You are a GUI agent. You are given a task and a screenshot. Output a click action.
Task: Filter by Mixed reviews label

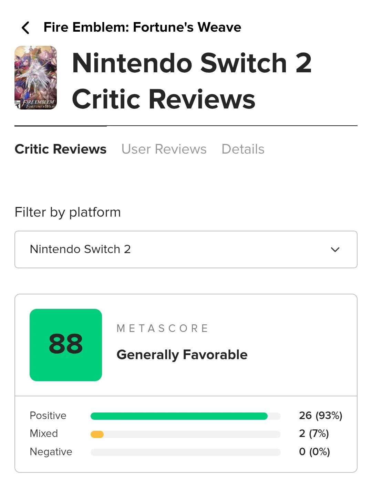[44, 434]
